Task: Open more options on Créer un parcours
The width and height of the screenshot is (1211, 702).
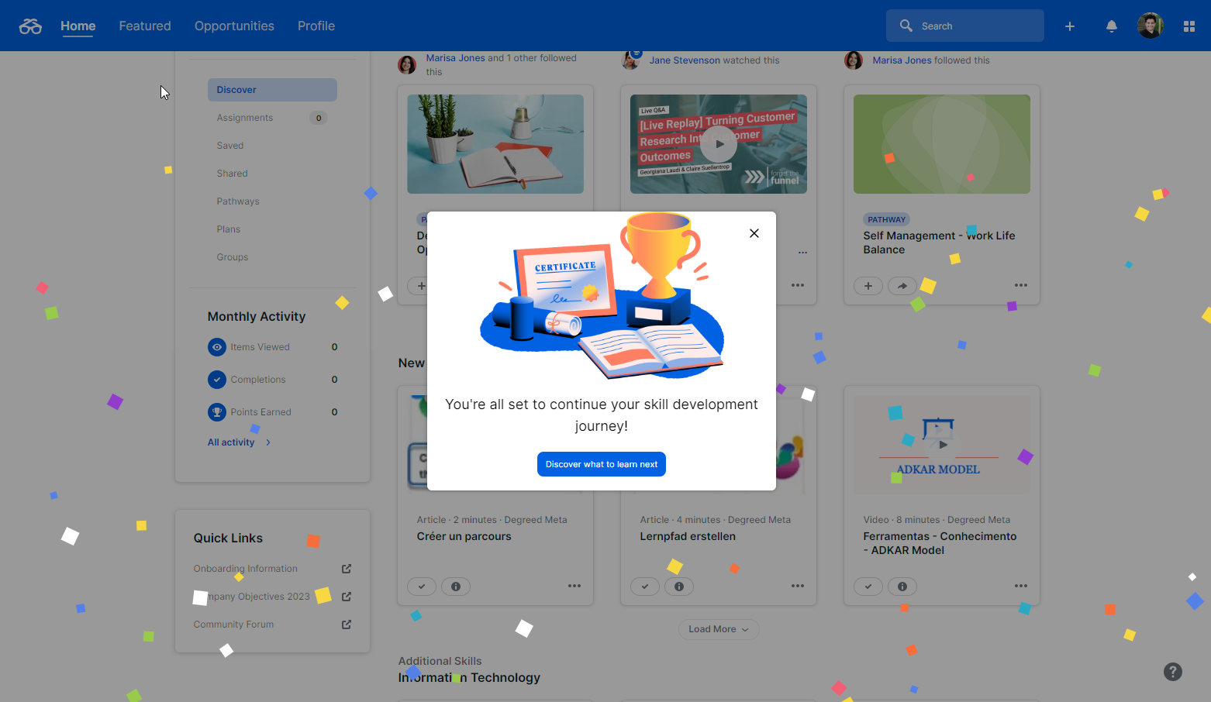Action: click(574, 587)
